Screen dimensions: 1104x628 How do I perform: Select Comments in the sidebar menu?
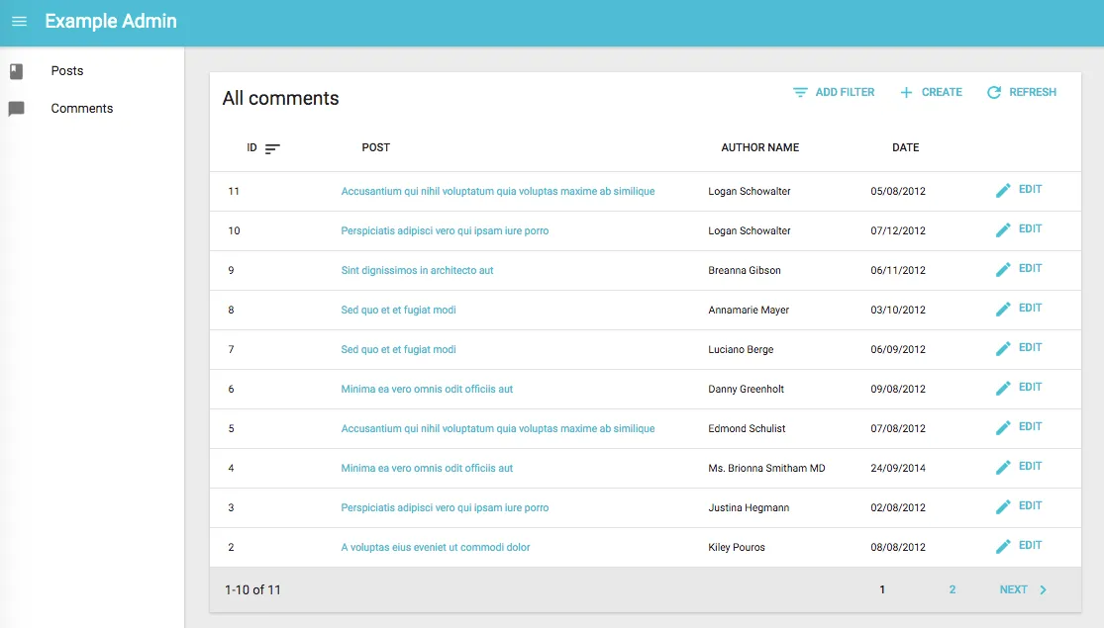click(x=81, y=109)
